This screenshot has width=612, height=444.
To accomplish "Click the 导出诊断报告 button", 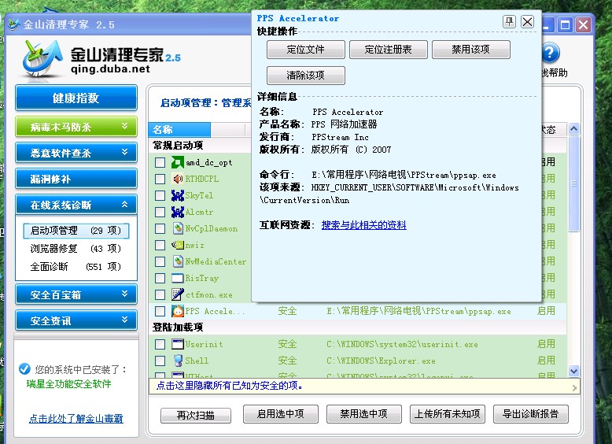I will (531, 414).
